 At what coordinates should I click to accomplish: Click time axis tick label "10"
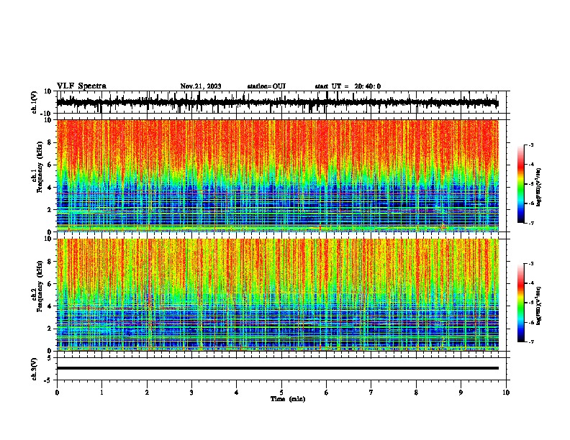pyautogui.click(x=506, y=393)
